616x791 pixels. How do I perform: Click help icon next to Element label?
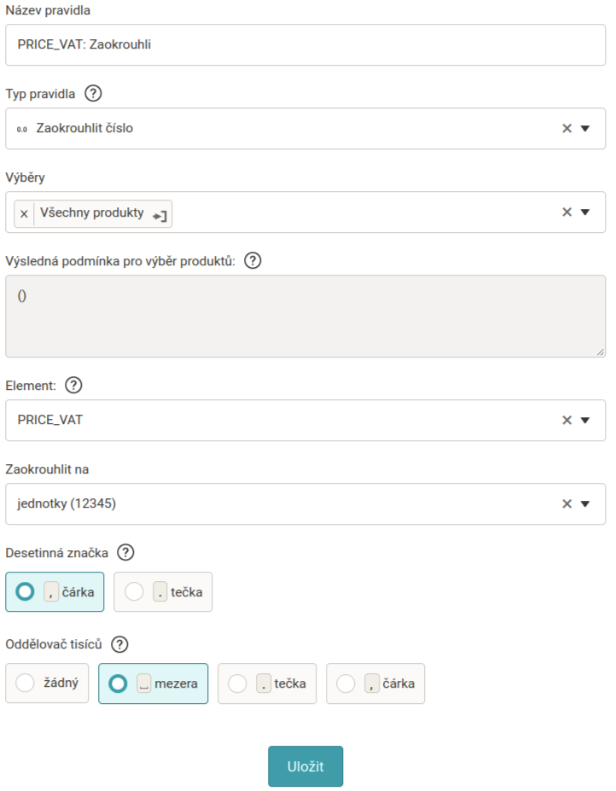(74, 385)
